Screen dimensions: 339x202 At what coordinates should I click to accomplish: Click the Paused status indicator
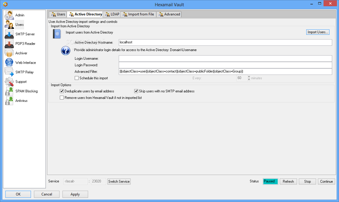(270, 182)
